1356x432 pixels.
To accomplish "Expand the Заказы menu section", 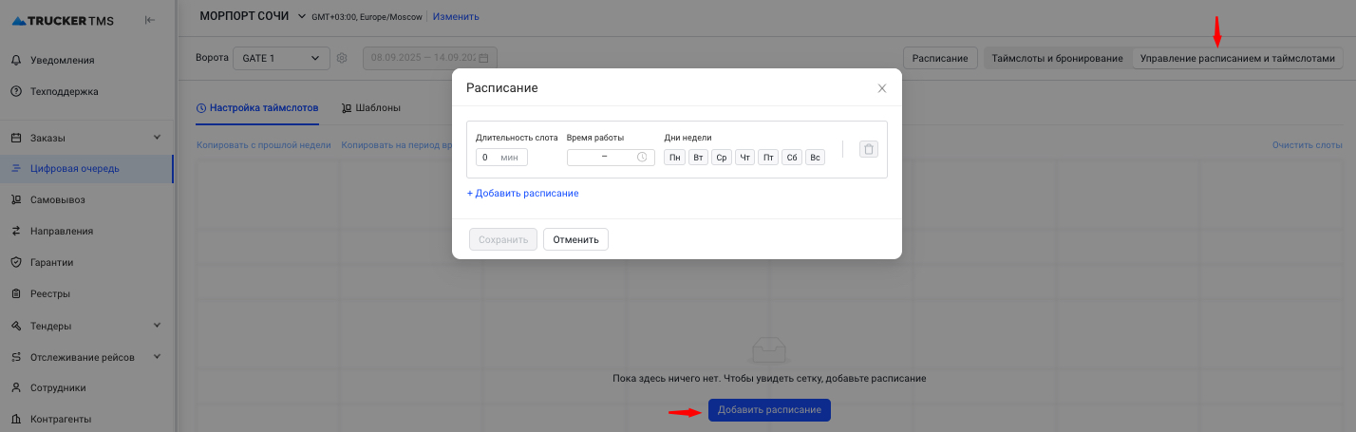I will (157, 138).
